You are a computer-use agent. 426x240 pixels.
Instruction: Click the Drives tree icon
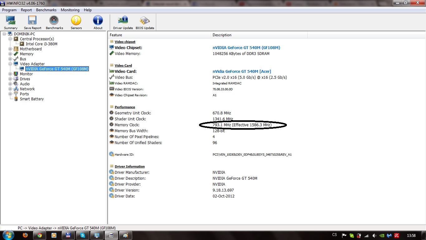pos(16,79)
